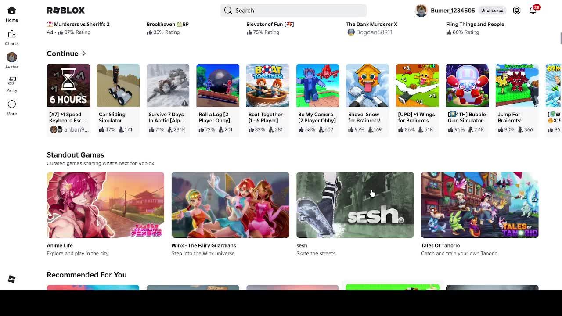Open the Anime Life banner
562x316 pixels.
pyautogui.click(x=105, y=205)
